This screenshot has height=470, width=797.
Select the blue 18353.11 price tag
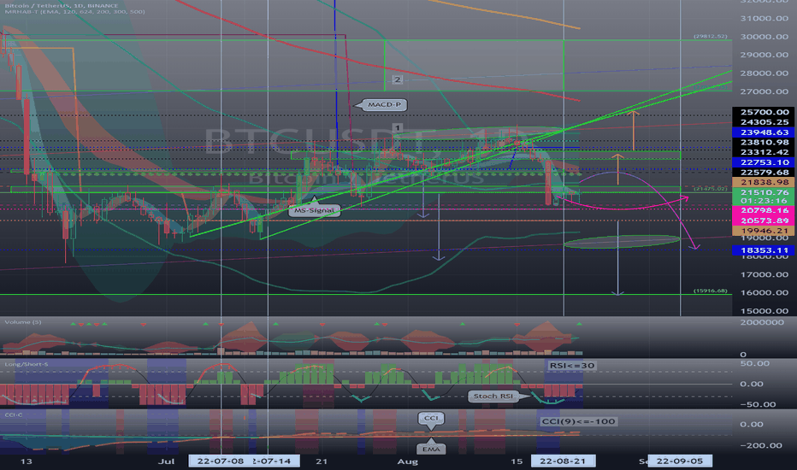765,250
